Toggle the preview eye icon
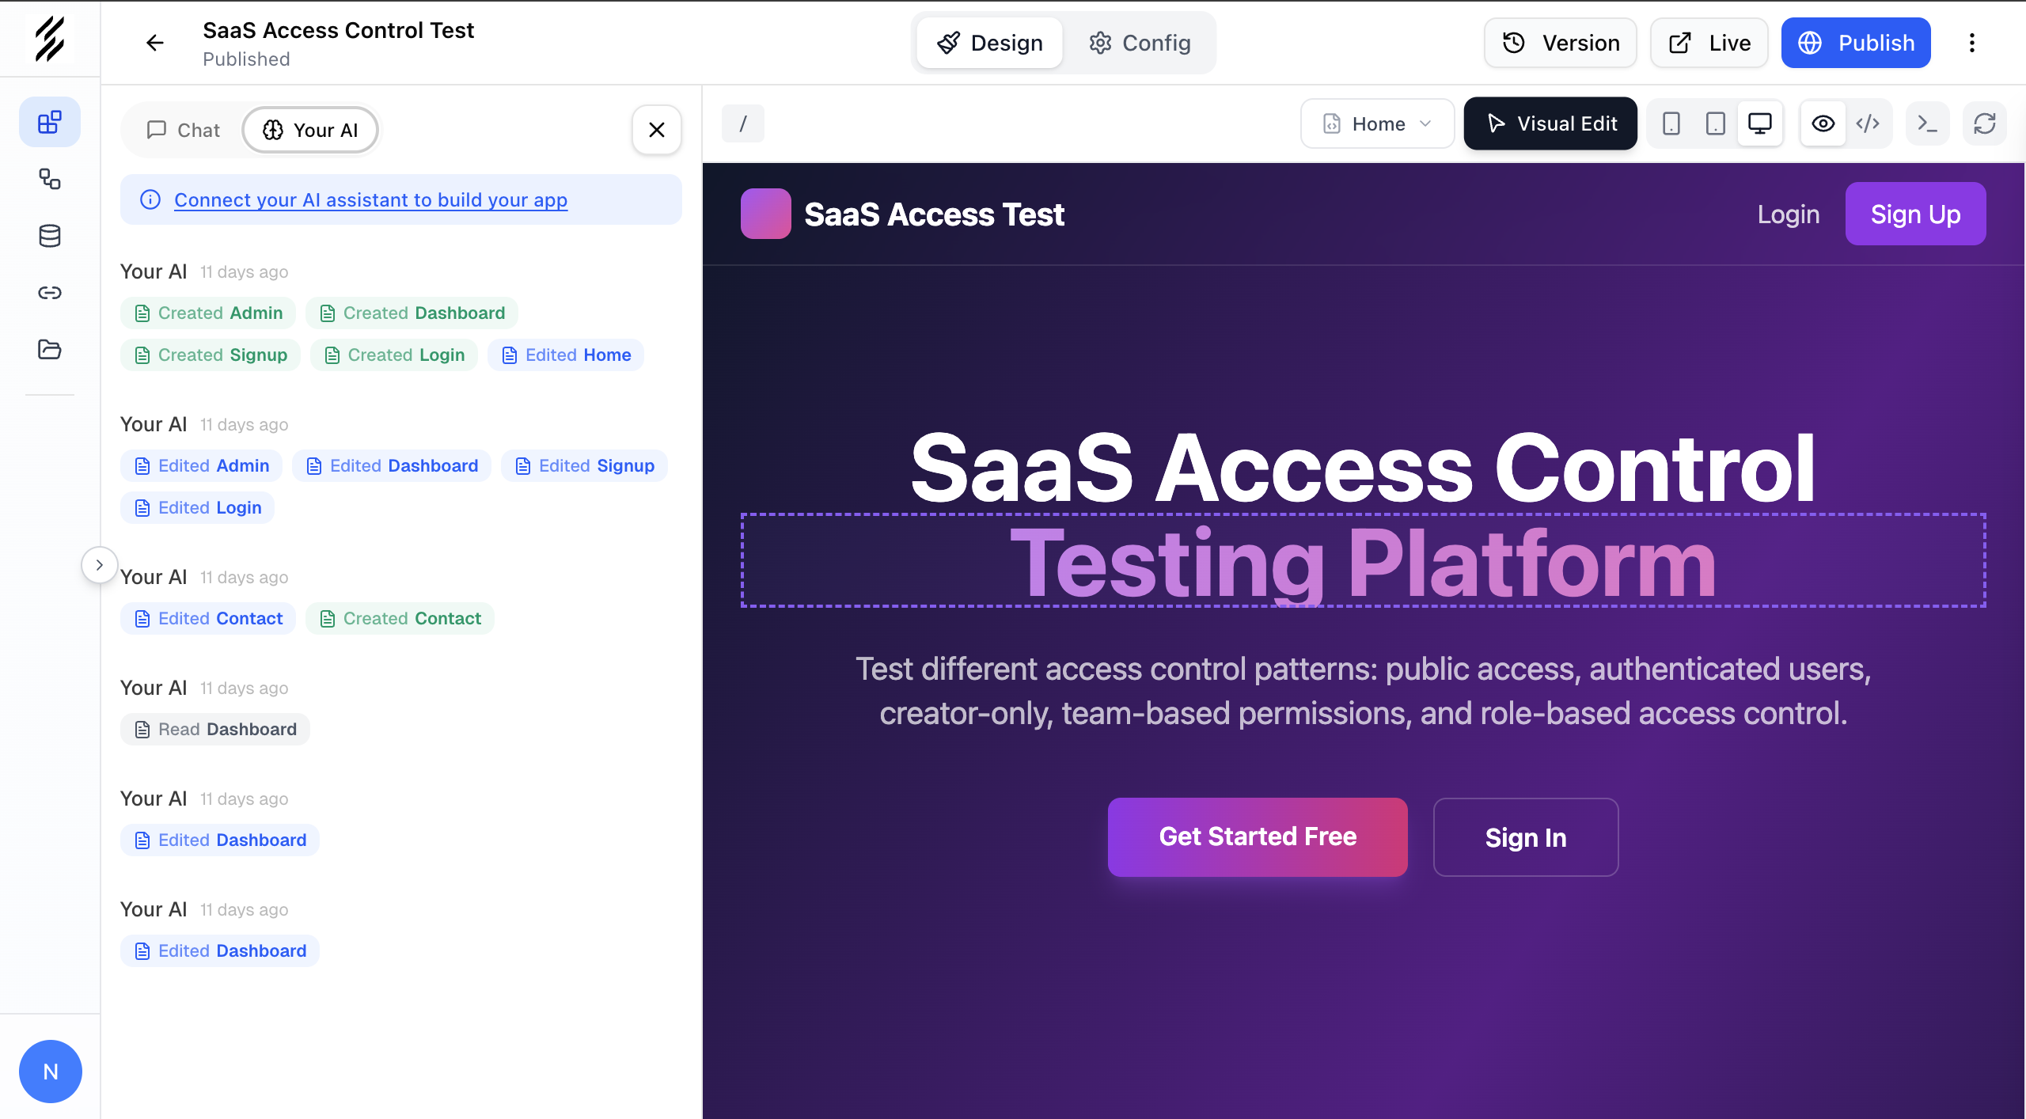Image resolution: width=2026 pixels, height=1119 pixels. point(1823,123)
